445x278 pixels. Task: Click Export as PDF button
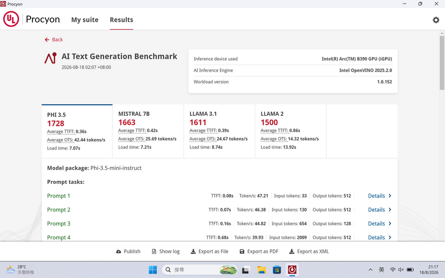coord(259,252)
